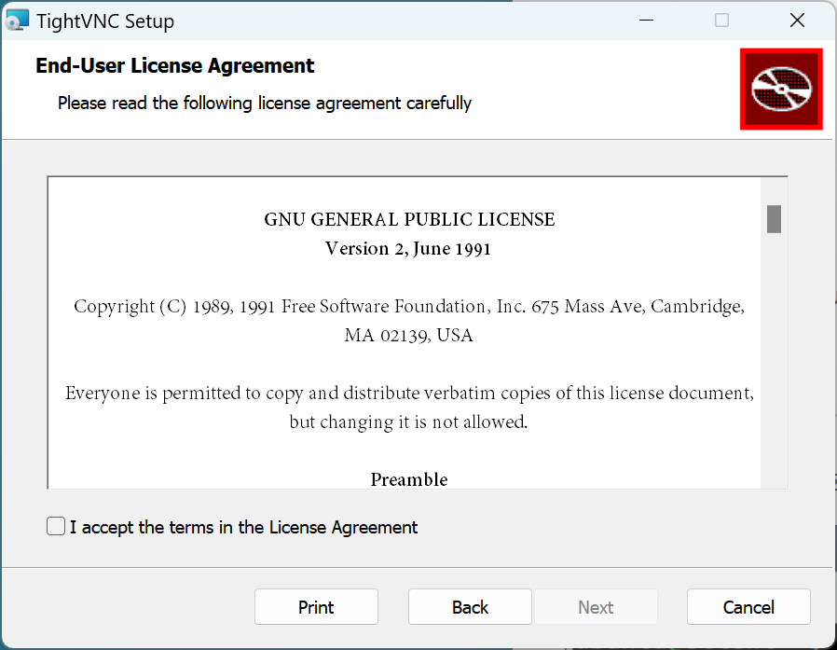This screenshot has height=650, width=837.
Task: Click the scrollbar track below the thumb
Action: point(774,373)
